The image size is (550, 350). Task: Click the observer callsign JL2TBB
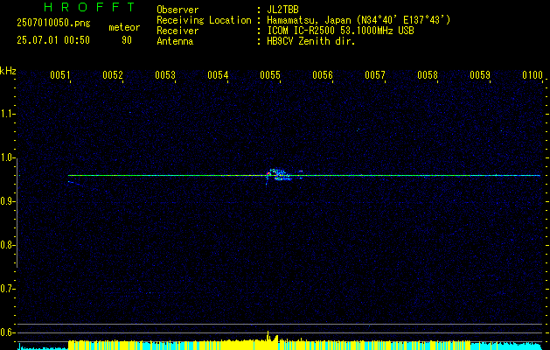282,10
